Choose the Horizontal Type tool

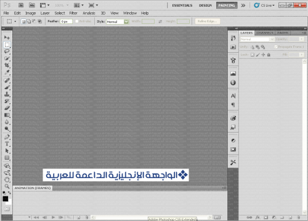7,144
